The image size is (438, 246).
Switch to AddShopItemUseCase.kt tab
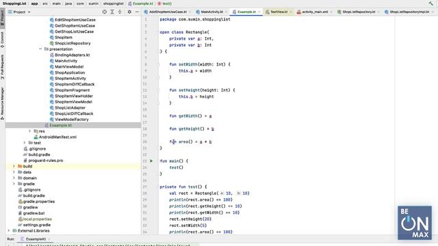coord(167,12)
